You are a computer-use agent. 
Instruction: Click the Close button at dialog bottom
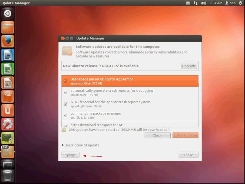click(x=188, y=155)
